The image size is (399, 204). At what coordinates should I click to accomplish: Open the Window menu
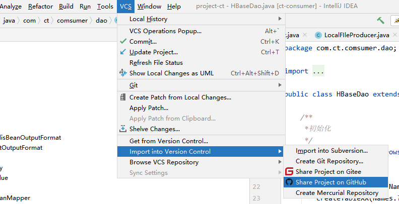pyautogui.click(x=149, y=7)
